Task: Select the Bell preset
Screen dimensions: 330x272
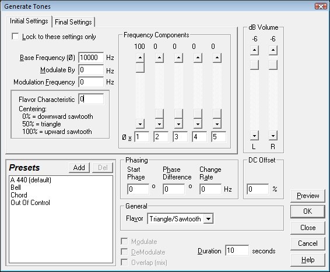Action: 16,188
